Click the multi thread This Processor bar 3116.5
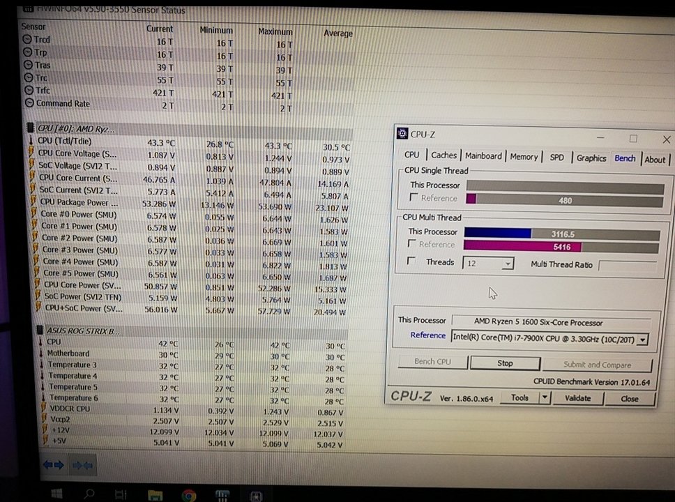Viewport: 675px width, 502px height. (562, 234)
